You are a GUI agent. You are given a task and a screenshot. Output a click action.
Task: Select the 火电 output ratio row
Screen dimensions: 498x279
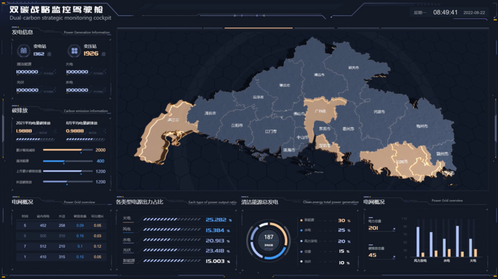174,219
